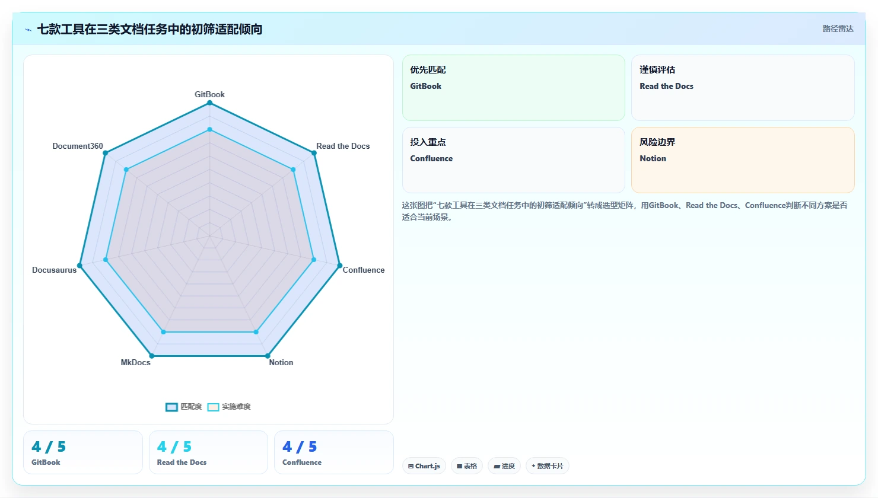Viewport: 878px width, 498px height.
Task: Click the MkDocs radar axis label
Action: pos(136,362)
